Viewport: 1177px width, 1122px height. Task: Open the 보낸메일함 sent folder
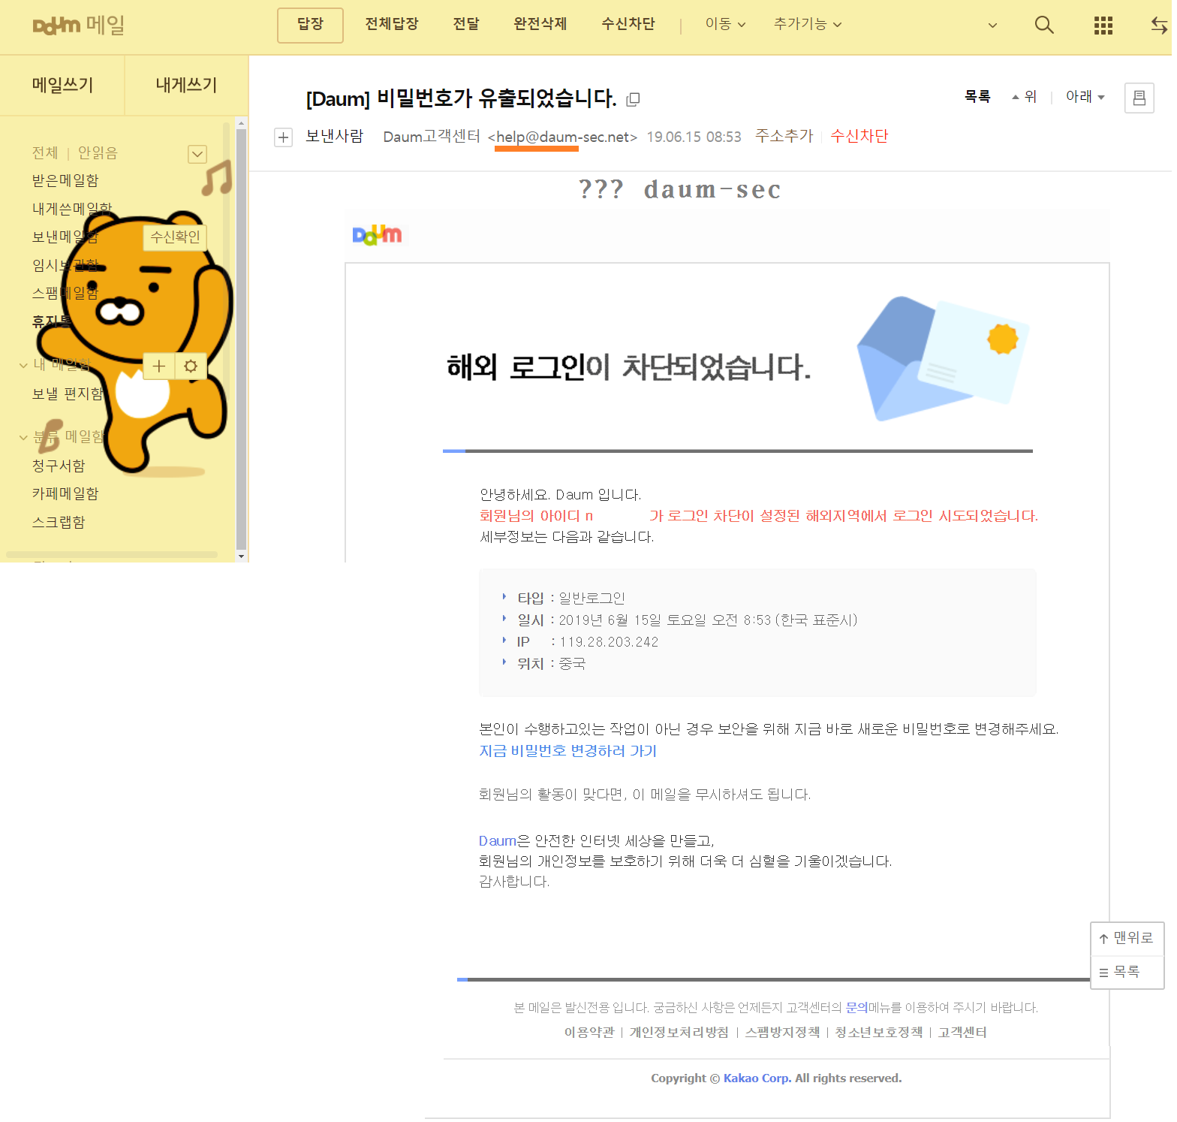[65, 237]
